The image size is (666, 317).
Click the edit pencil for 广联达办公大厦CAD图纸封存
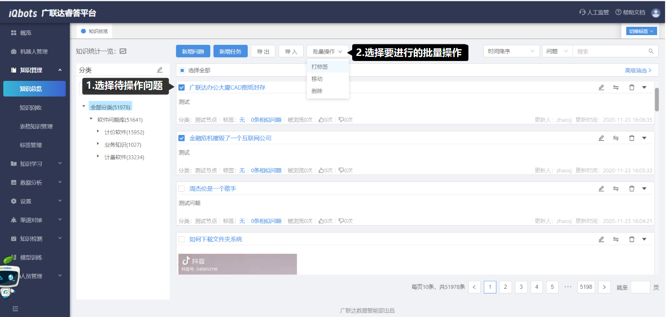pos(601,87)
